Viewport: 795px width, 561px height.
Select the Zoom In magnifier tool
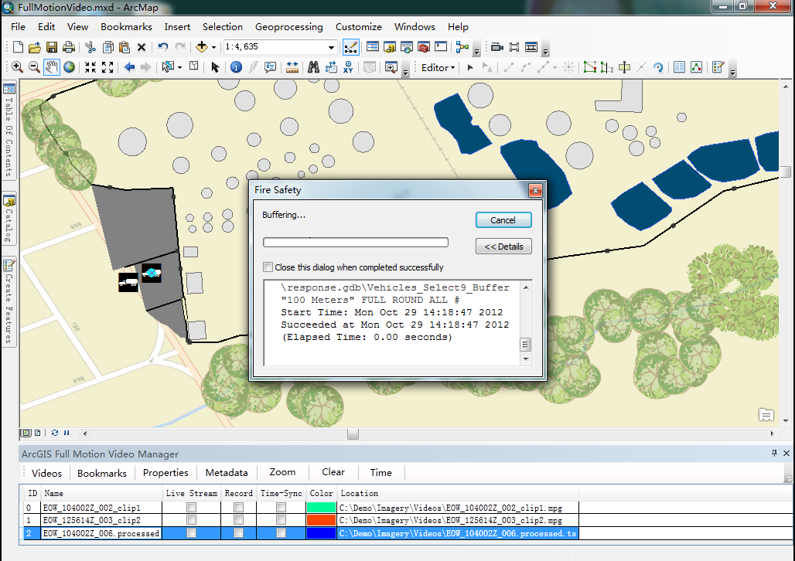coord(17,67)
